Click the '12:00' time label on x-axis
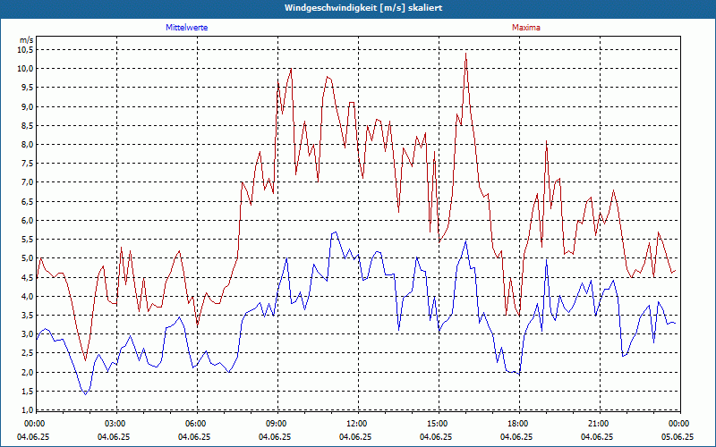Screen dimensions: 716x447 [x=356, y=424]
